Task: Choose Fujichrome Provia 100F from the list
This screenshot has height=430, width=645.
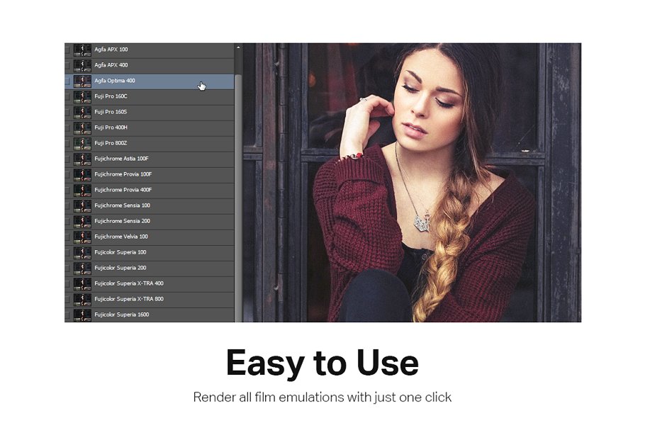Action: [123, 174]
